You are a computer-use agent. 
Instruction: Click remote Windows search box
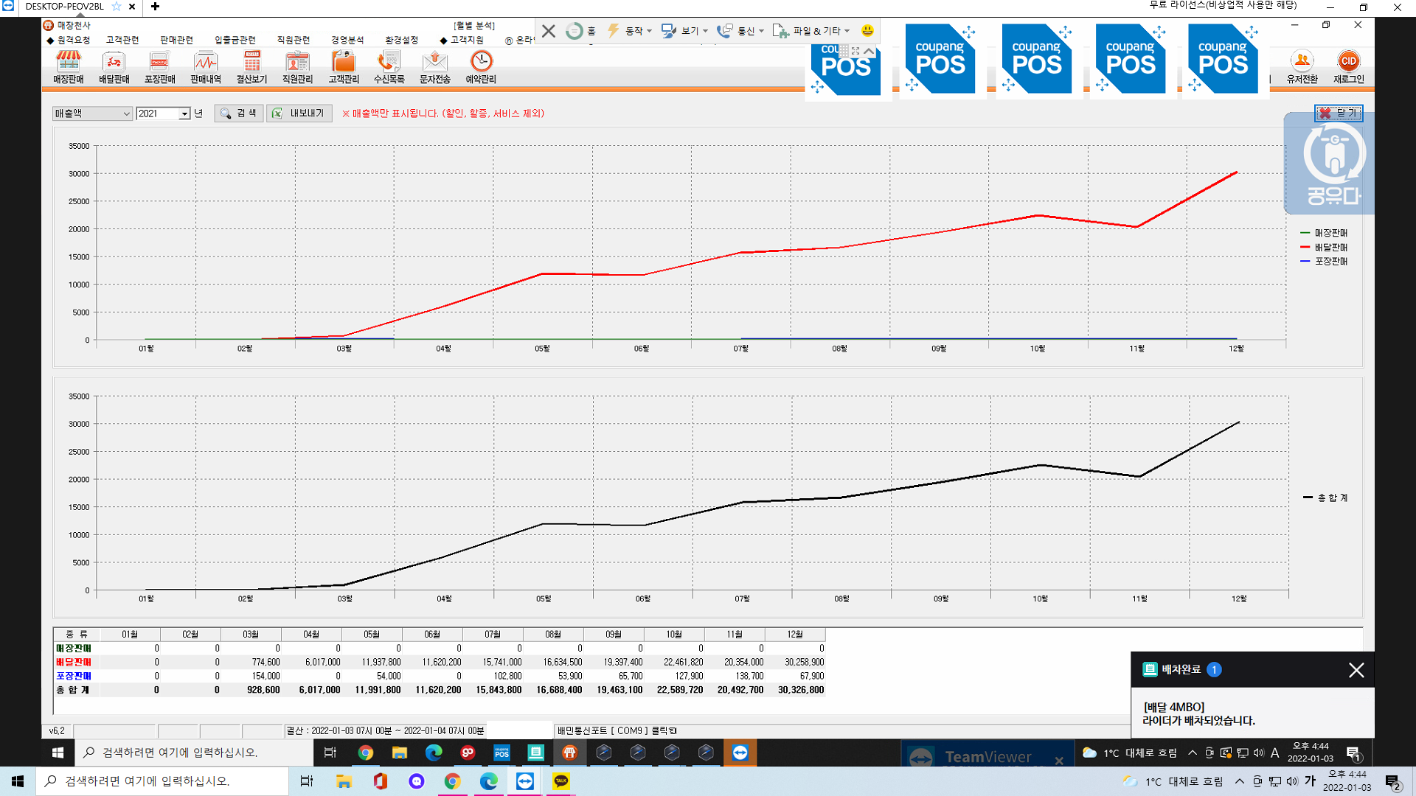(195, 753)
